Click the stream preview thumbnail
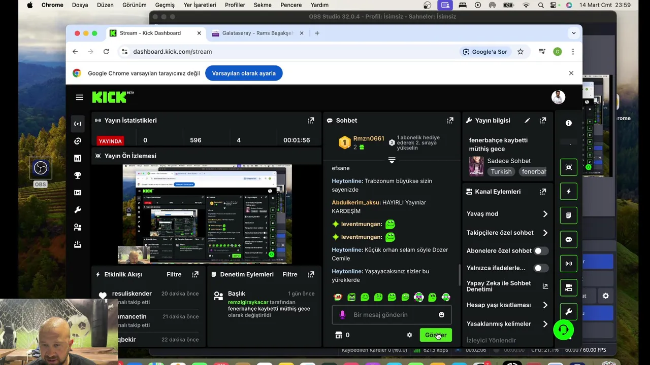 (x=207, y=214)
